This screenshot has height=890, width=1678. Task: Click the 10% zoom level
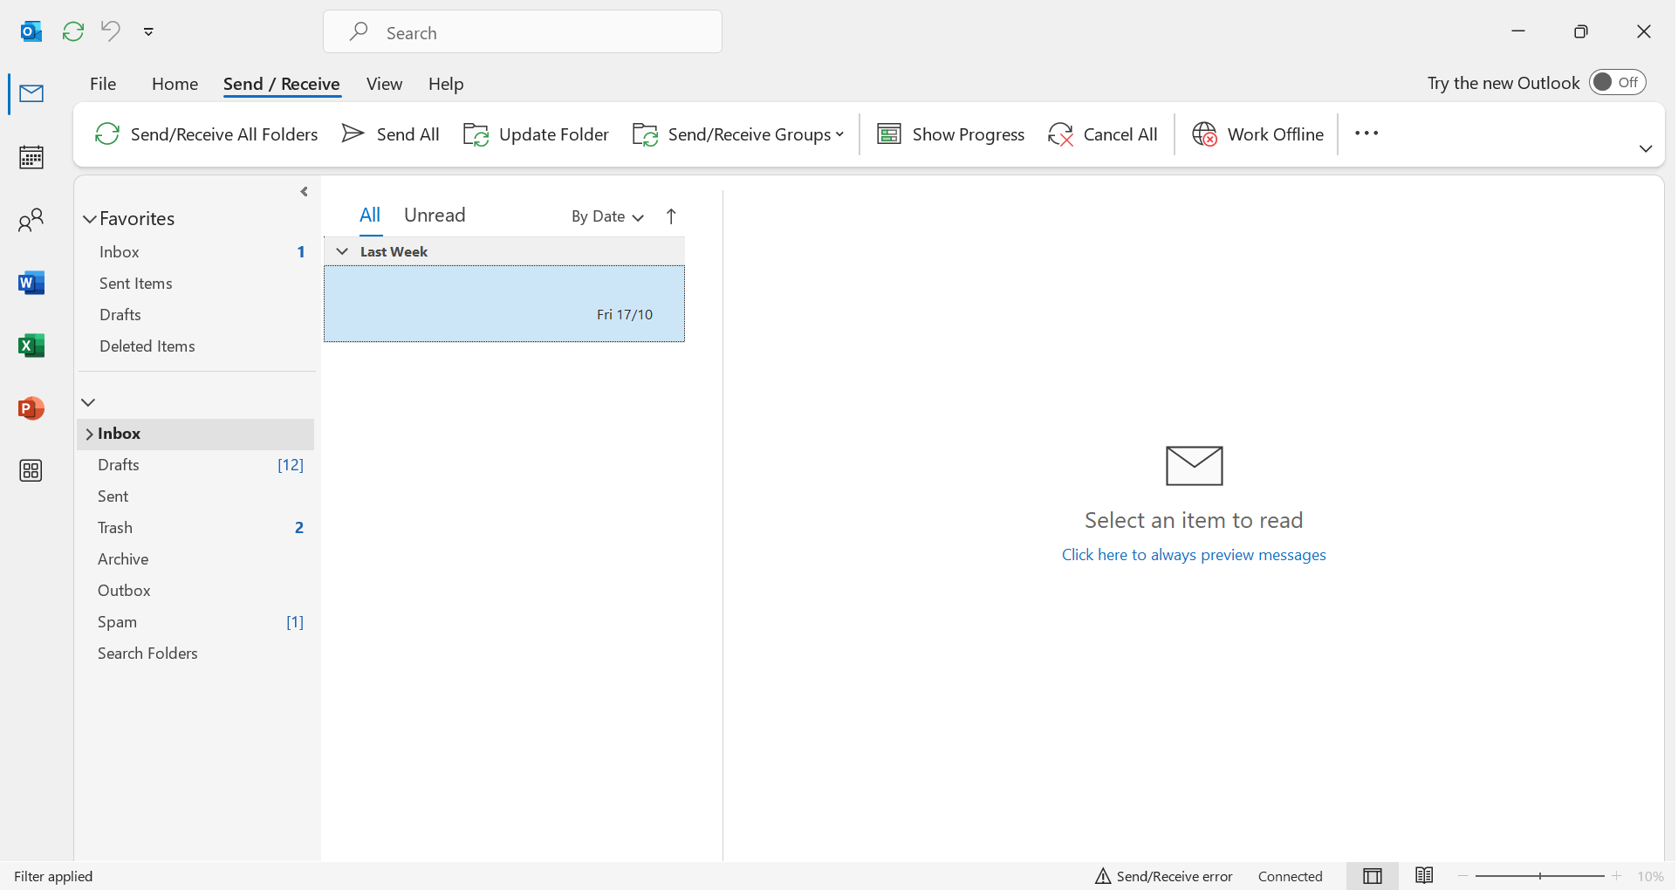(1650, 876)
